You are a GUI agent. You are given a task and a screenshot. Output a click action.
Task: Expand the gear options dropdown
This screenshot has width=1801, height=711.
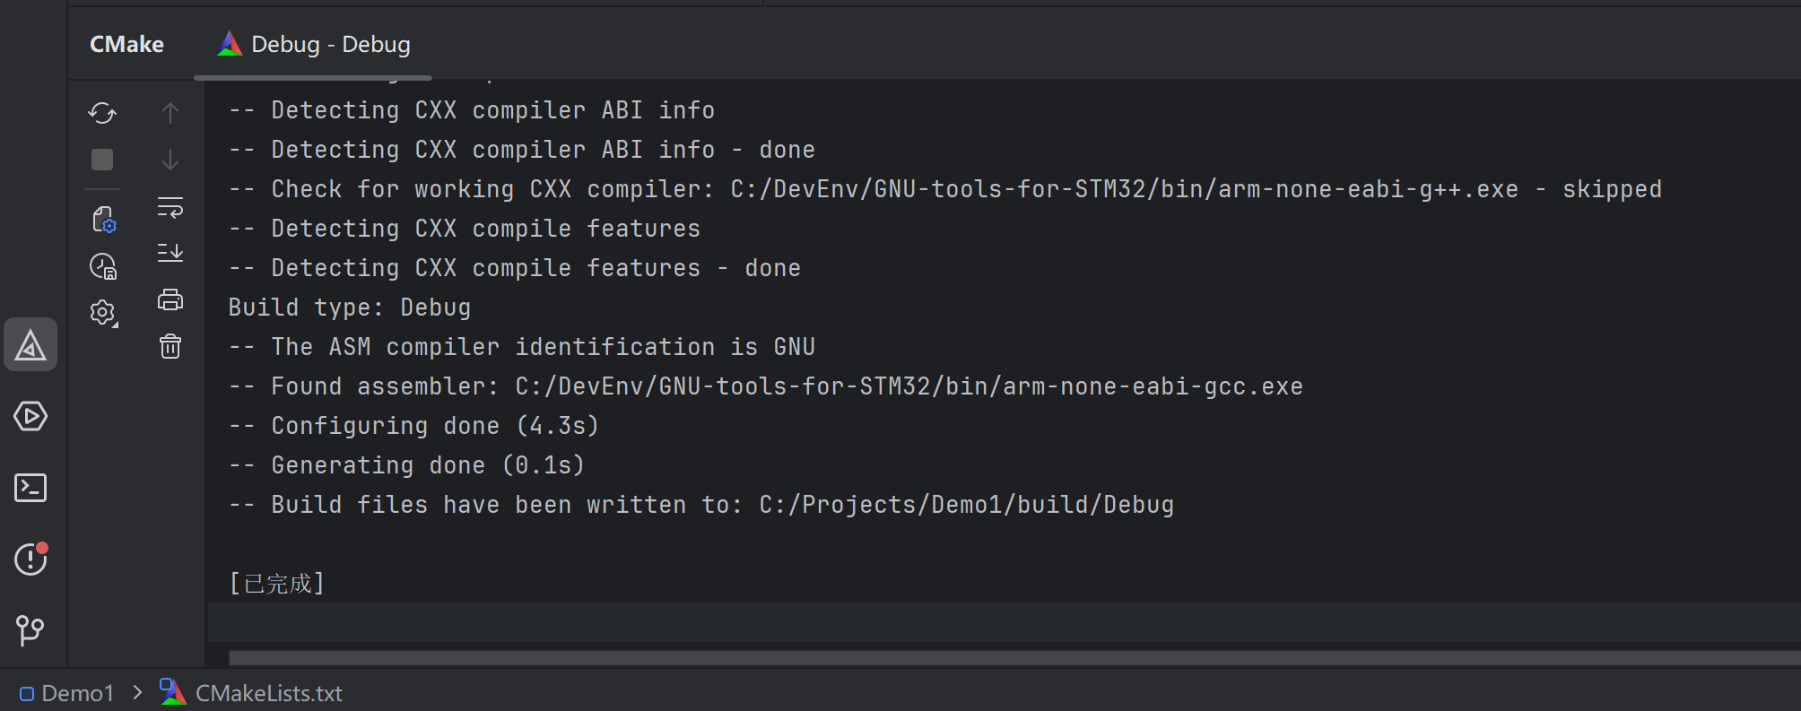tap(103, 313)
